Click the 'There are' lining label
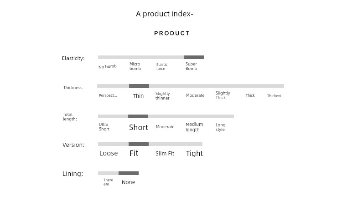This screenshot has height=220, width=342. point(108,182)
